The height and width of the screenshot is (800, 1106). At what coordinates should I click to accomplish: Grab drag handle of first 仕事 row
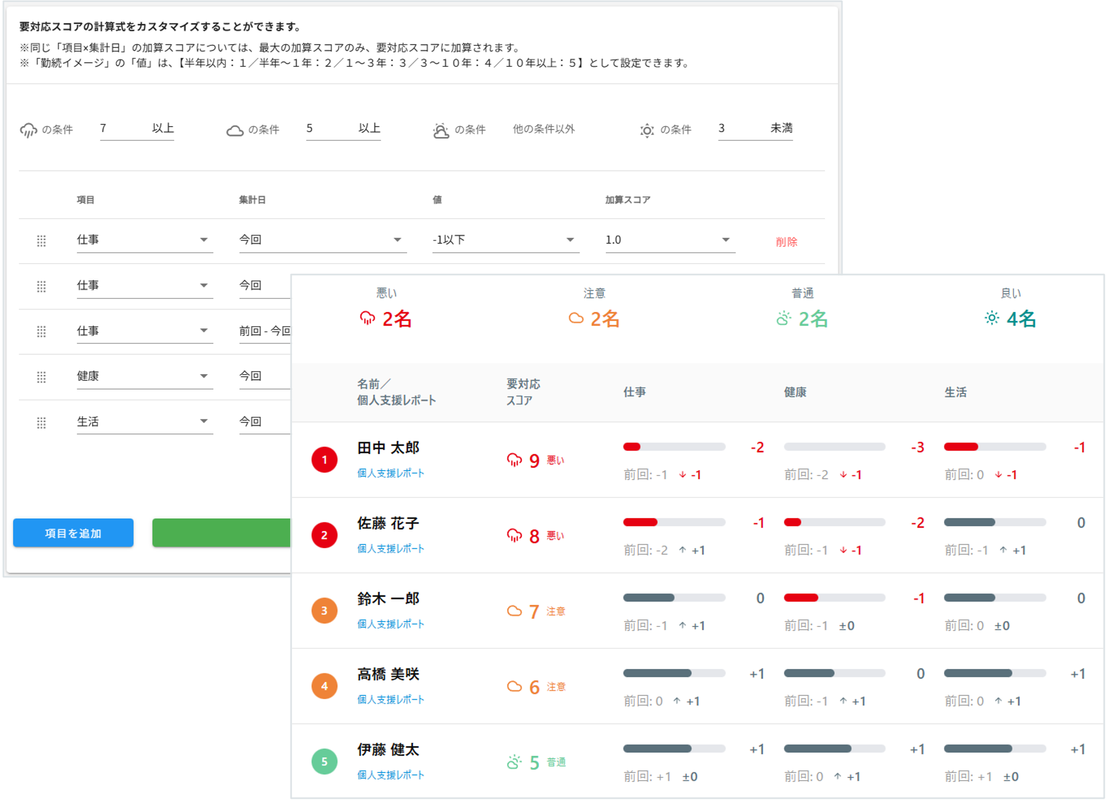(x=41, y=241)
